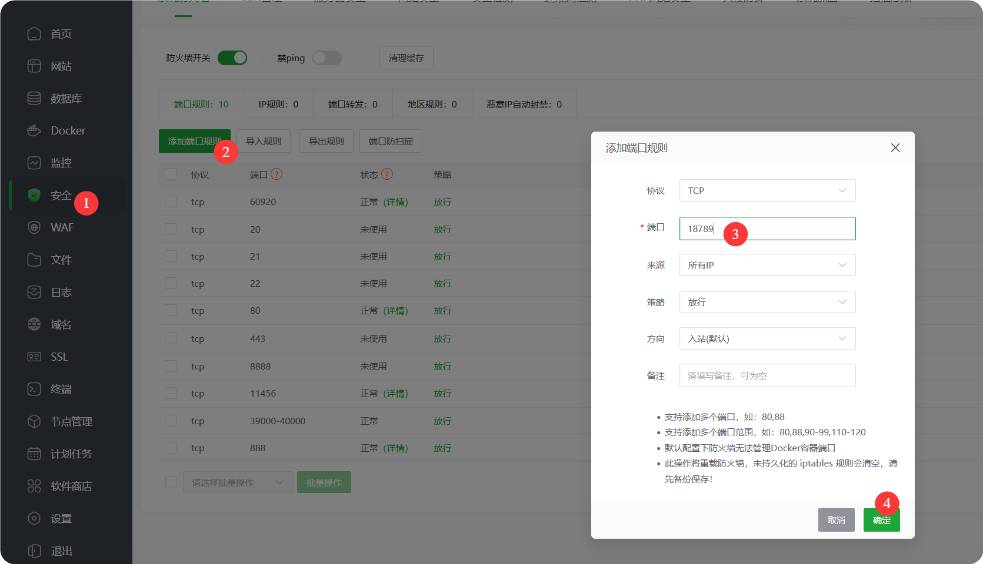Viewport: 983px width, 564px height.
Task: Select the 数据库 database icon
Action: click(x=34, y=98)
